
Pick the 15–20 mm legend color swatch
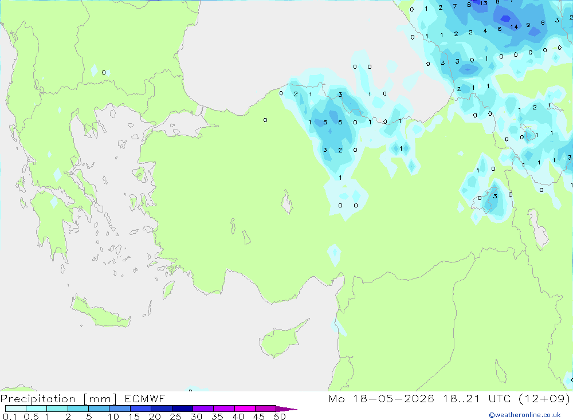pos(140,409)
